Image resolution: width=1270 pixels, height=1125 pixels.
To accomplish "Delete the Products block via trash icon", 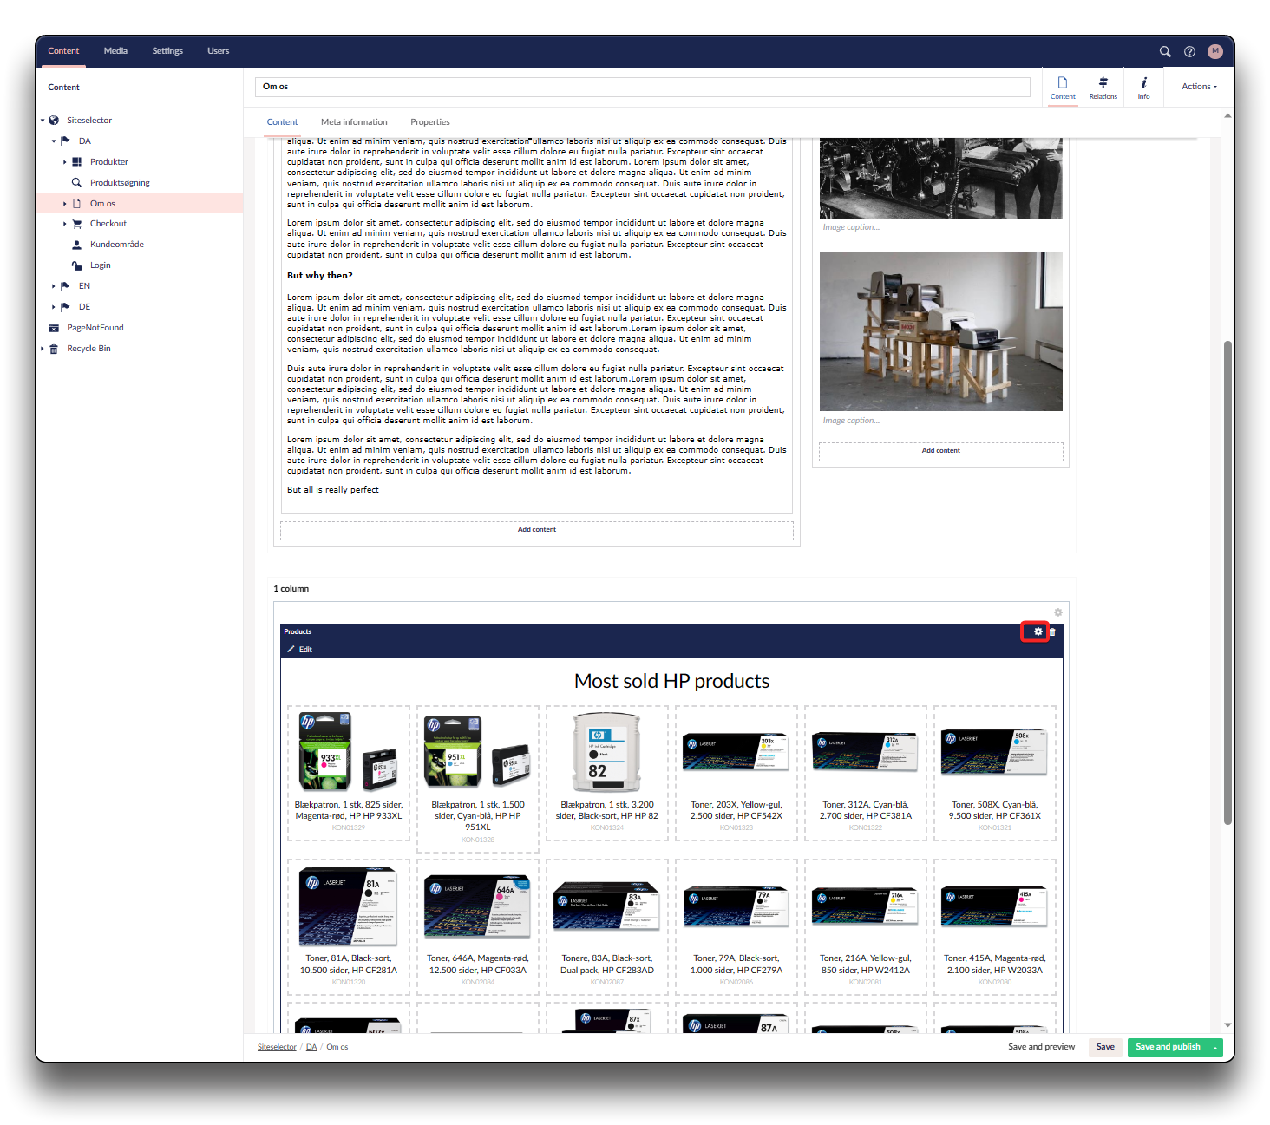I will click(x=1052, y=632).
